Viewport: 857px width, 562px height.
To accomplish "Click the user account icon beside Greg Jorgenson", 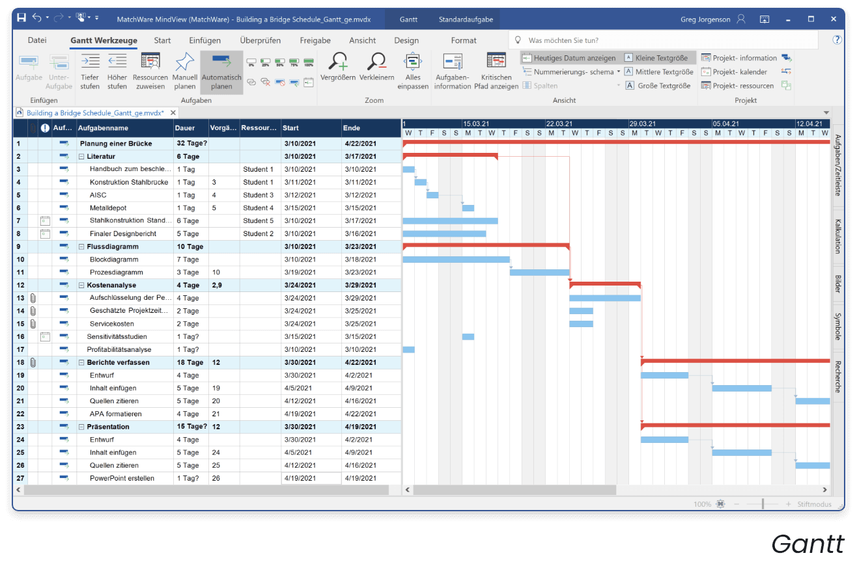I will 741,20.
